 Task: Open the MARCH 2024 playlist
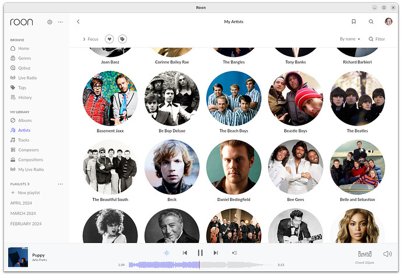click(x=23, y=213)
